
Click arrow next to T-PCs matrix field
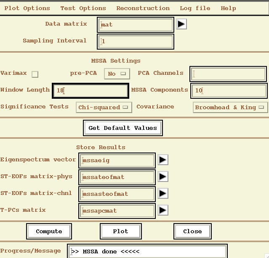click(x=162, y=210)
